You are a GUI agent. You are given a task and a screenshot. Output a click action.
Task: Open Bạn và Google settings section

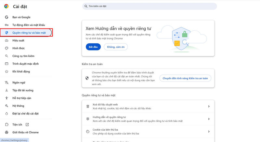[x=21, y=17]
